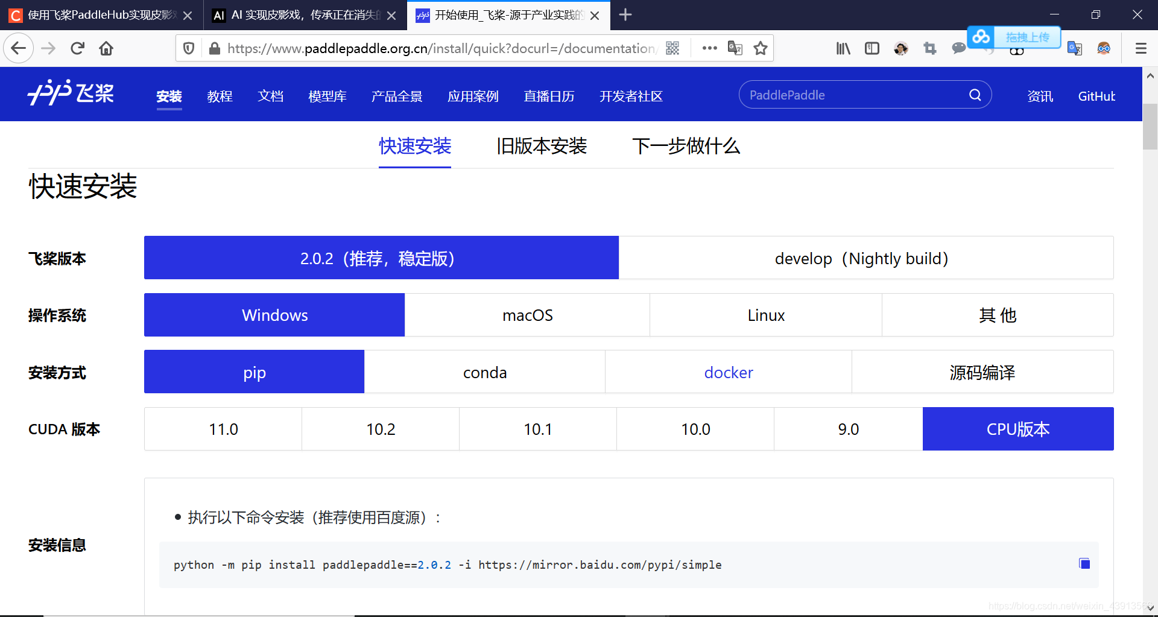The image size is (1158, 617).
Task: Open the Baidu Netdisk extension icon
Action: pyautogui.click(x=981, y=37)
